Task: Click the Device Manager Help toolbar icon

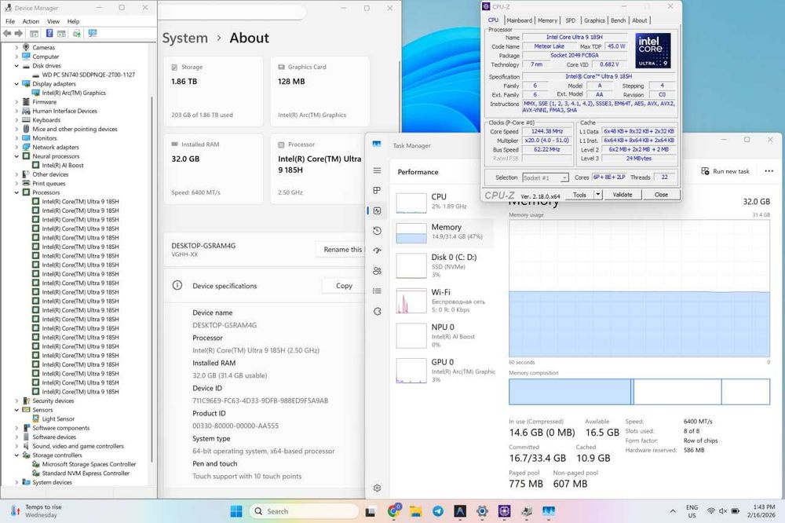Action: tap(49, 34)
